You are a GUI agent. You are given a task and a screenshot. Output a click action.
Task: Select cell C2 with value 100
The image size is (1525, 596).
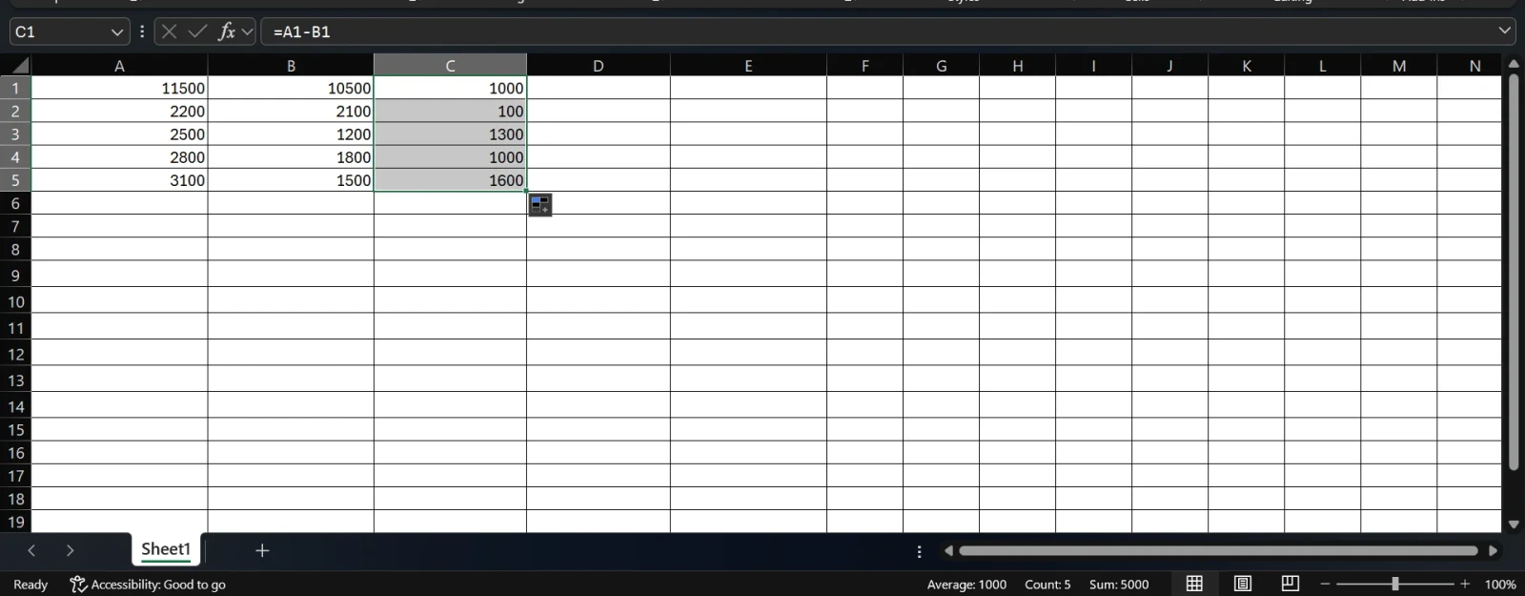tap(450, 111)
